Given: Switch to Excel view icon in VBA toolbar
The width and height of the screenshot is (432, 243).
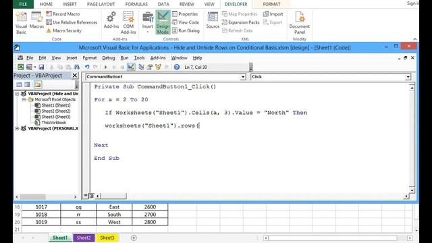Looking at the screenshot, I should (x=21, y=67).
